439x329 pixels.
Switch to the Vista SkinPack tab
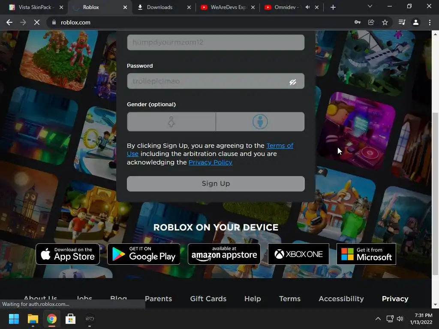(34, 7)
